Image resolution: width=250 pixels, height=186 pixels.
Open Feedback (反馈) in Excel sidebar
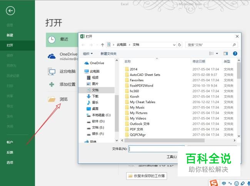(10, 152)
